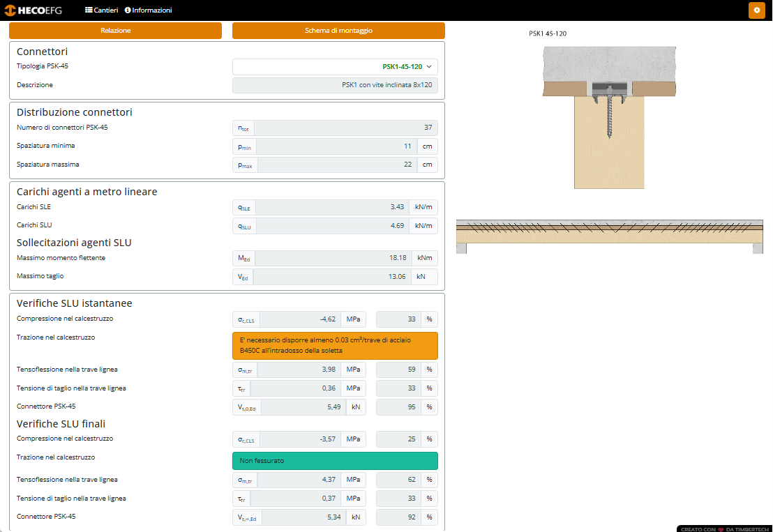Click the Distribuzione connettori heading
The height and width of the screenshot is (532, 773).
[x=75, y=112]
